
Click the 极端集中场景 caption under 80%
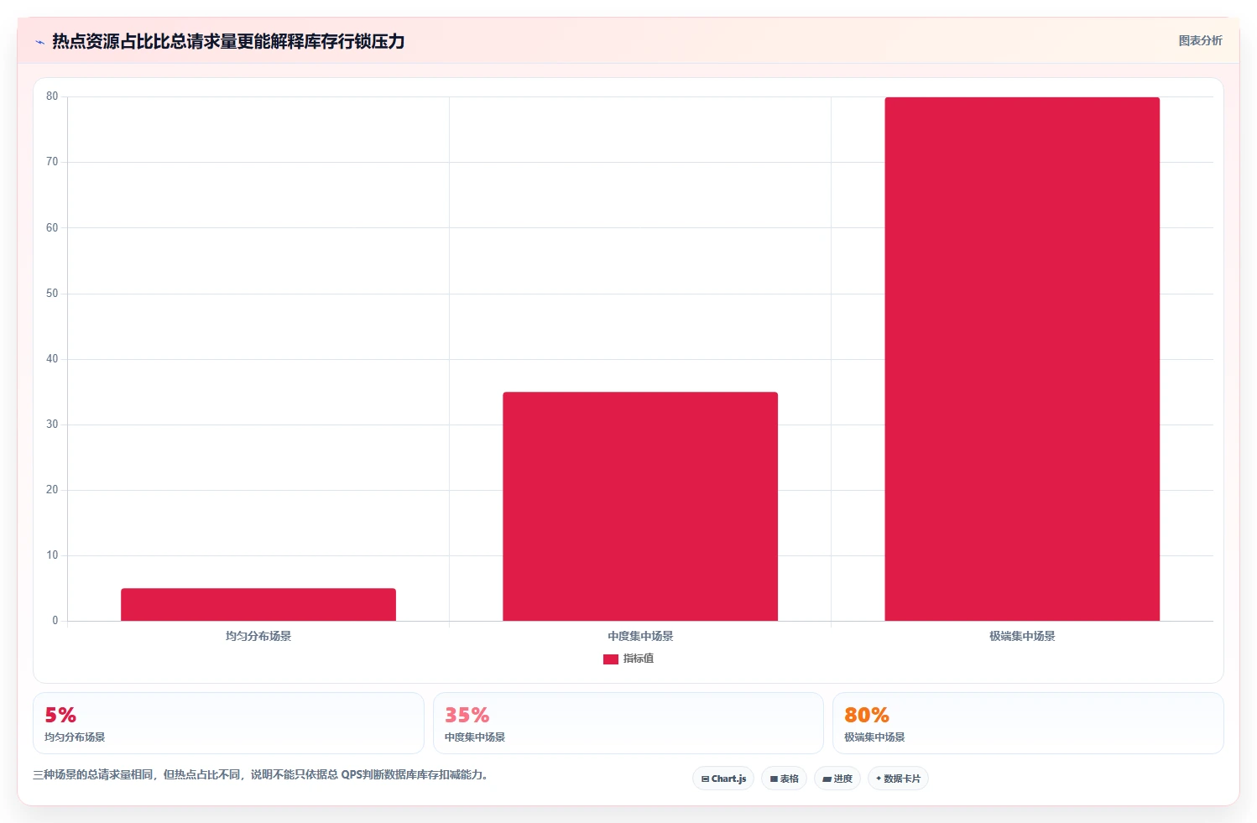click(x=874, y=737)
